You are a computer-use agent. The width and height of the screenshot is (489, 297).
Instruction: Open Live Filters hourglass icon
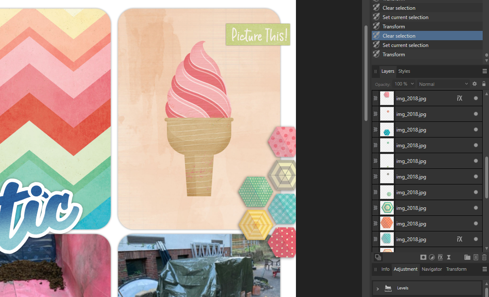[x=449, y=257]
